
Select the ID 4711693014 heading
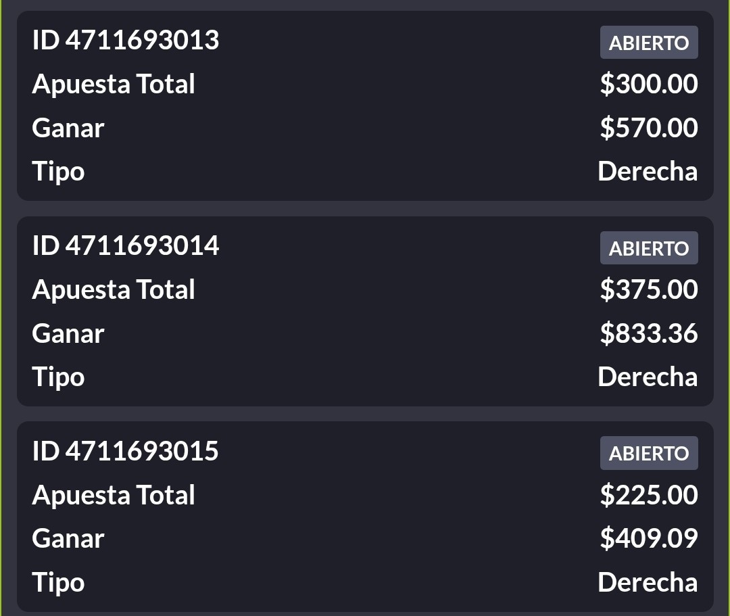tap(126, 245)
